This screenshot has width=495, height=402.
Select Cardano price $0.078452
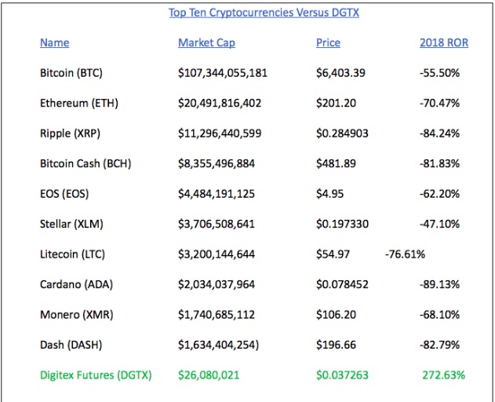[342, 285]
